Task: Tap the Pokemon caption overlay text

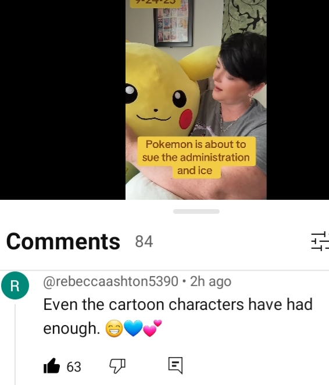Action: point(196,157)
